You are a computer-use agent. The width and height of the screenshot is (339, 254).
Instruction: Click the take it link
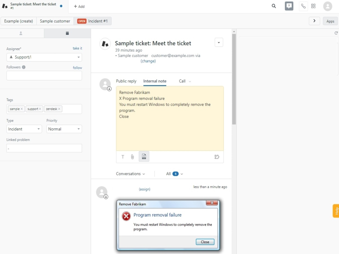(77, 48)
